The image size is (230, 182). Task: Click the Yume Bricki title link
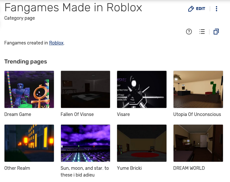(129, 168)
